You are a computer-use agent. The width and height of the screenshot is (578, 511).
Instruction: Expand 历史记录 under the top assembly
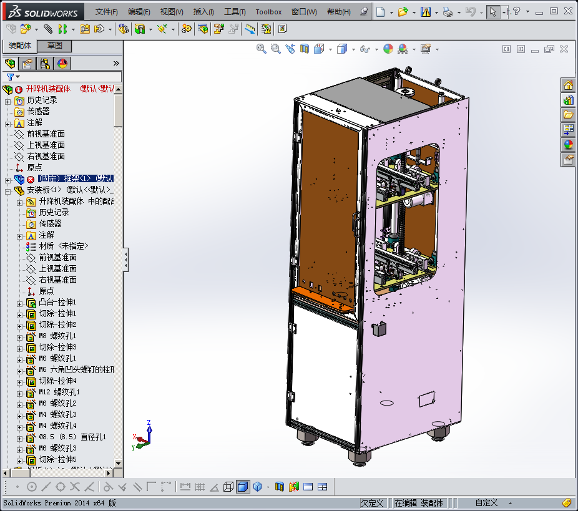tap(7, 102)
